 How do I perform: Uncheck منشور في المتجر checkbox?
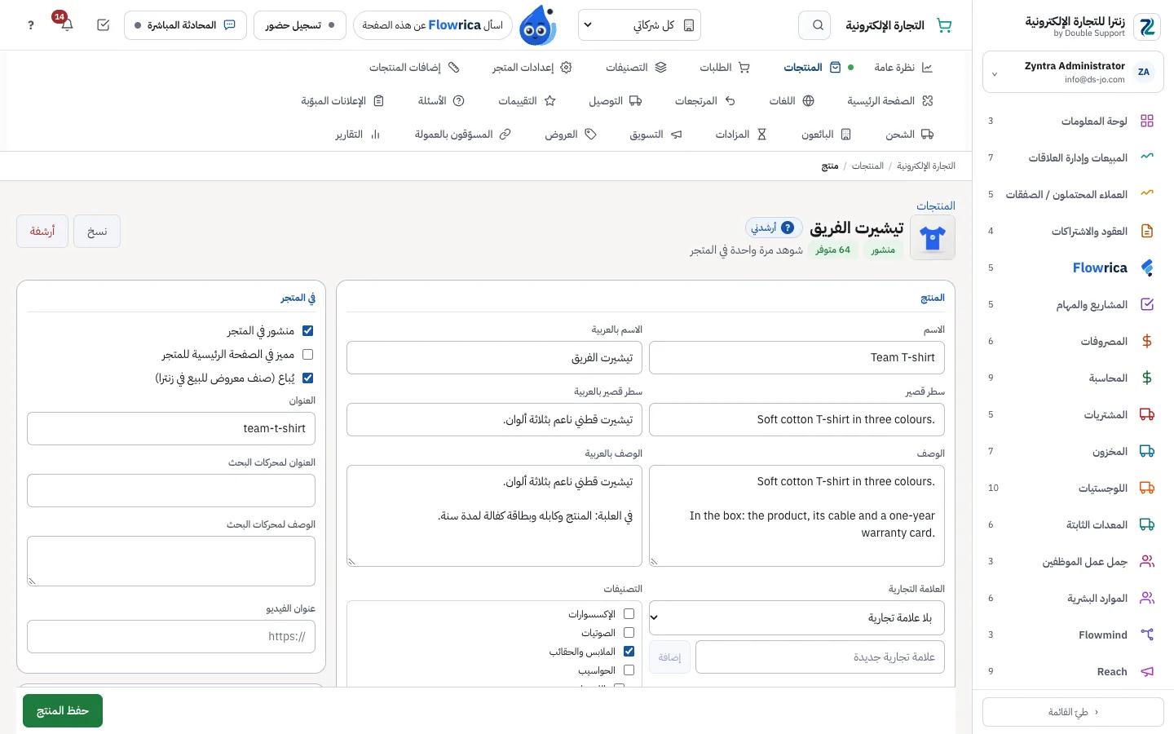[307, 331]
